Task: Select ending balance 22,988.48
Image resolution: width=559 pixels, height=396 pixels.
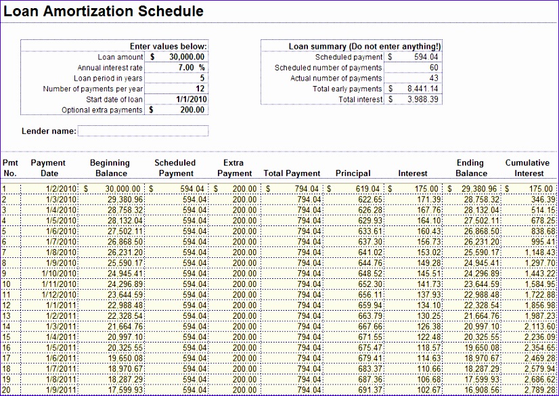Action: 481,294
